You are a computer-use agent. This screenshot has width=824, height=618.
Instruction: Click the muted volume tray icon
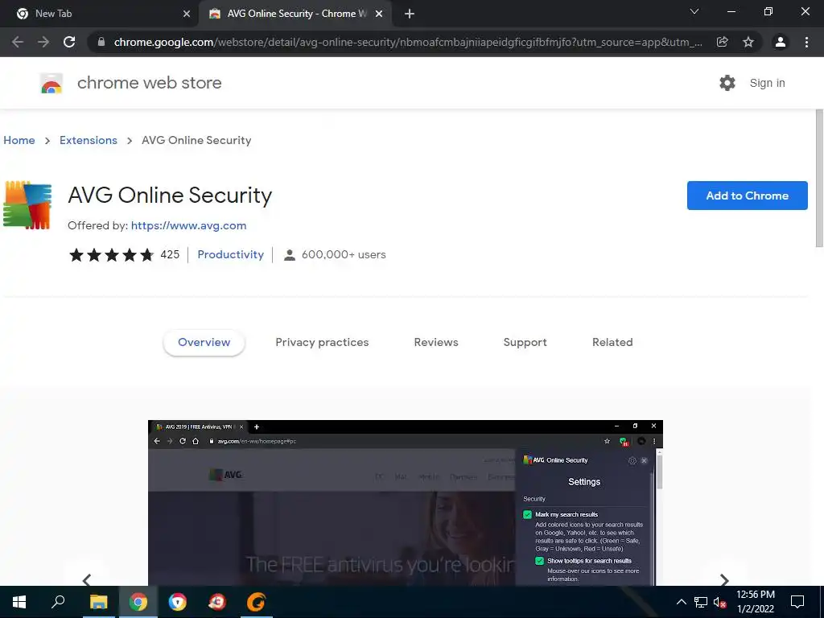[719, 602]
